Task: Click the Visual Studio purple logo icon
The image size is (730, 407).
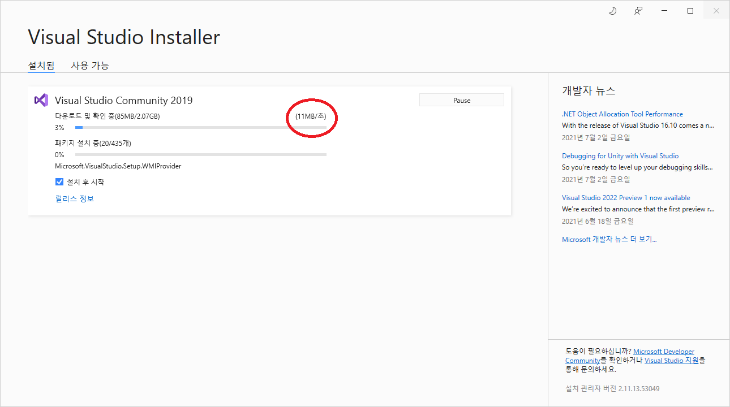Action: (x=41, y=100)
